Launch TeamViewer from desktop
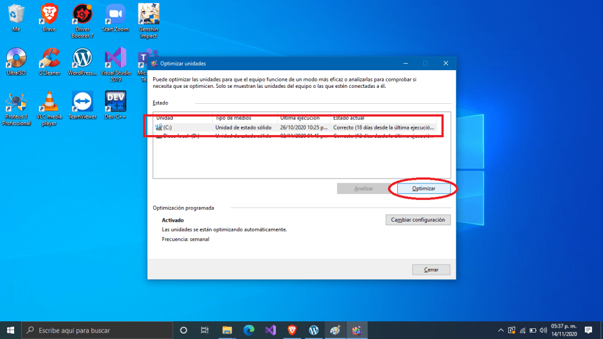This screenshot has height=339, width=603. point(83,105)
